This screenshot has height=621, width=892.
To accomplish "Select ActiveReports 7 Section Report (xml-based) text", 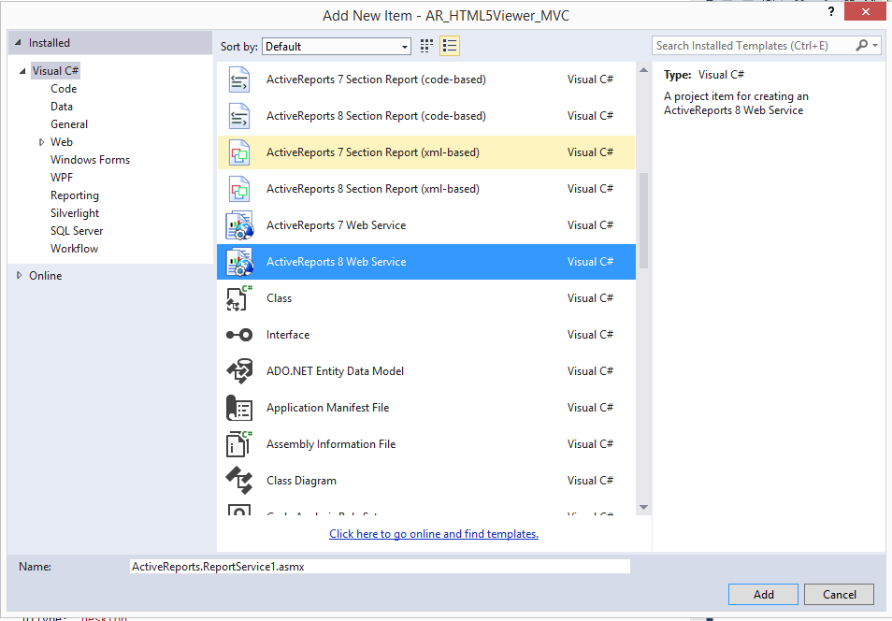I will click(373, 152).
